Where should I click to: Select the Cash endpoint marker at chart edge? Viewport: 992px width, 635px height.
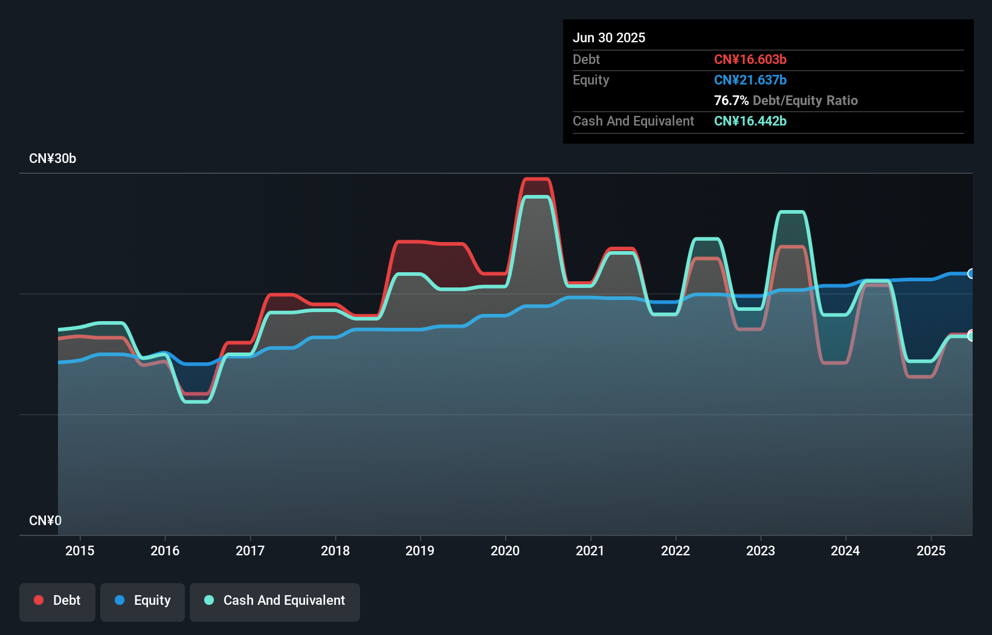[x=970, y=336]
